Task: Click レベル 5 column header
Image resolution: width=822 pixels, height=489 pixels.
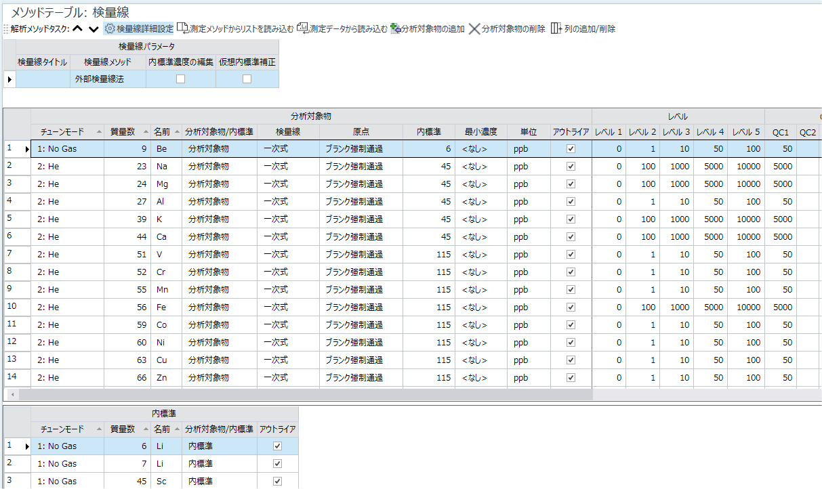Action: pos(746,131)
